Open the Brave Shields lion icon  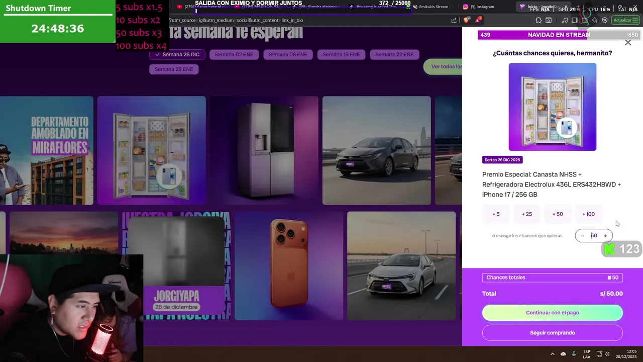(467, 20)
